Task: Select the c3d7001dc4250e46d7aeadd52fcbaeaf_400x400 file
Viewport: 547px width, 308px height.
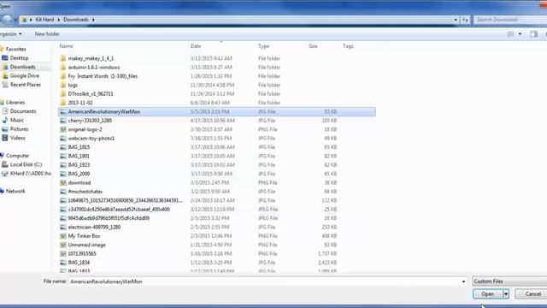Action: pyautogui.click(x=119, y=209)
